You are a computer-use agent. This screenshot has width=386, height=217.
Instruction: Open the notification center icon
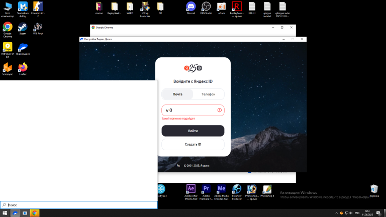pos(378,213)
